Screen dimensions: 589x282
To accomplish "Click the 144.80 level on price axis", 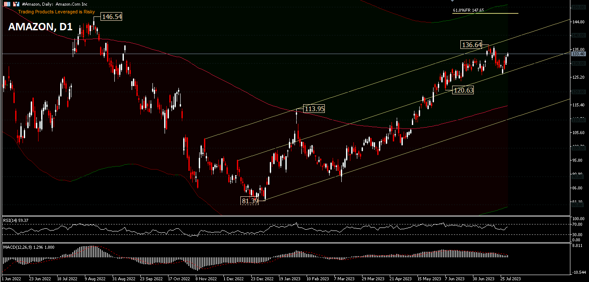I will pyautogui.click(x=578, y=22).
